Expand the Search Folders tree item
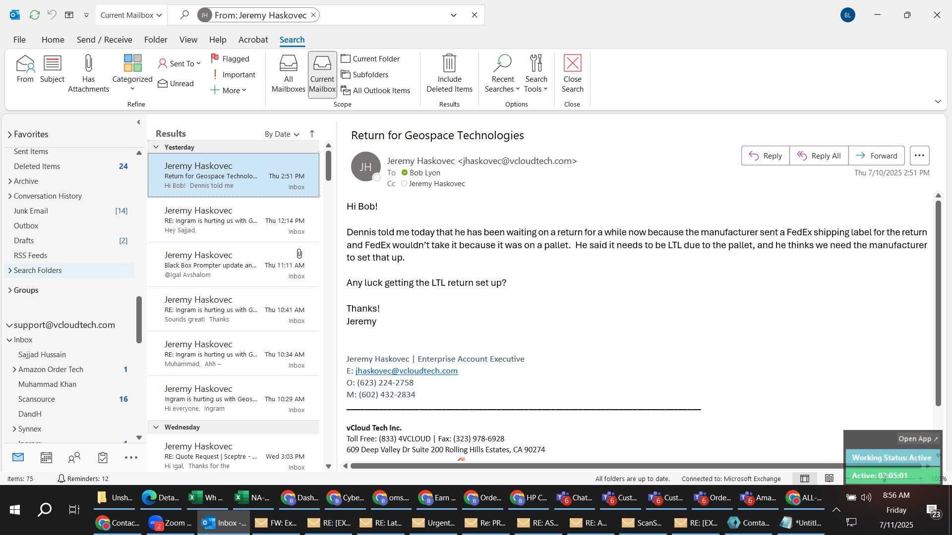This screenshot has width=952, height=535. click(x=10, y=270)
